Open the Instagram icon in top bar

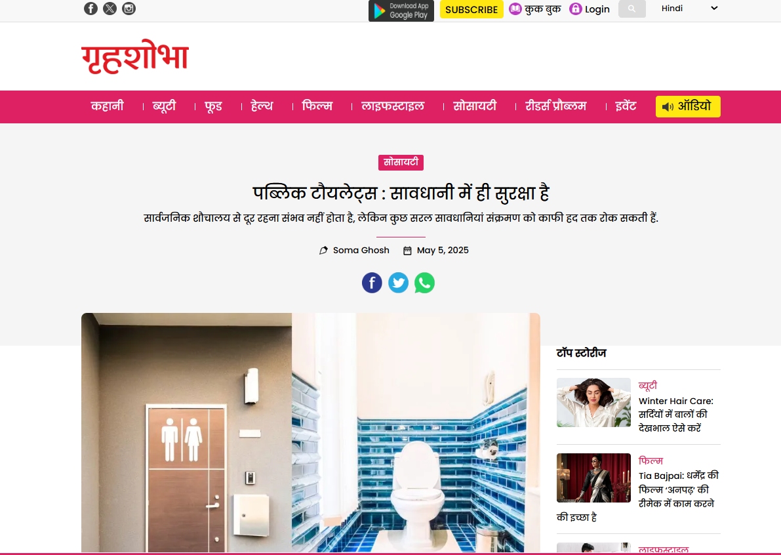tap(129, 9)
